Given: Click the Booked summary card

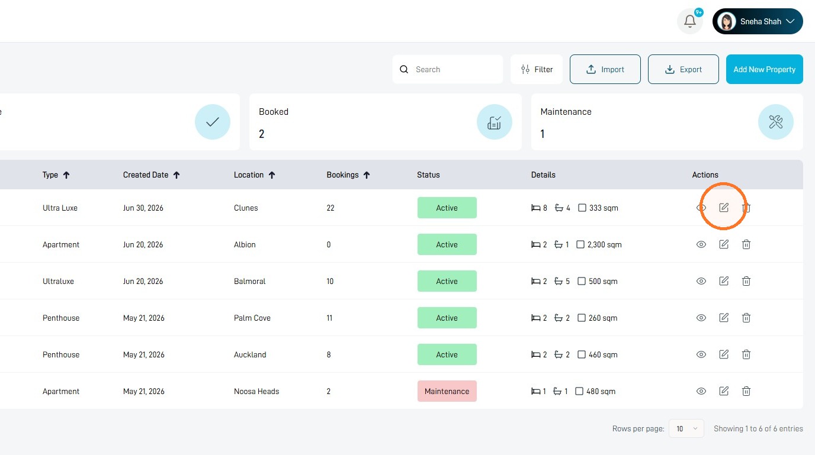Looking at the screenshot, I should click(x=385, y=122).
